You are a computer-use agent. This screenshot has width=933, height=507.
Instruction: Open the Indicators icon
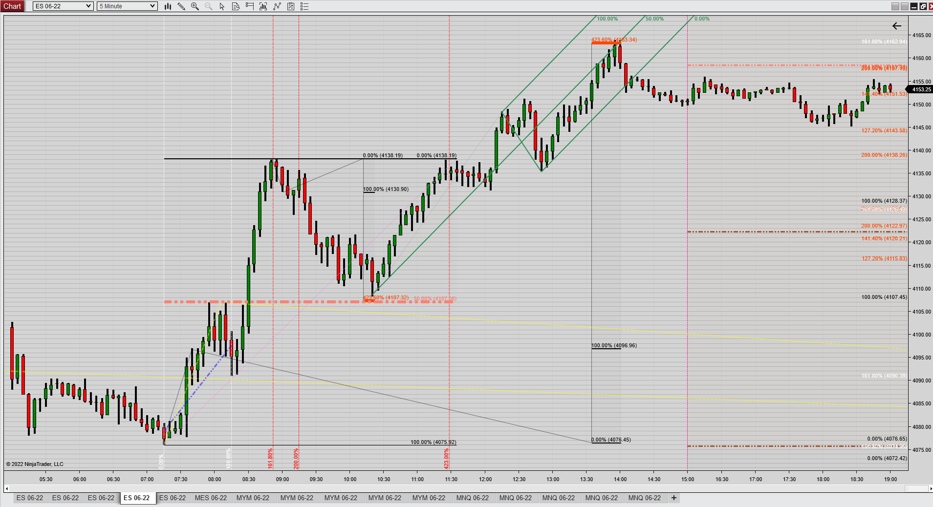tap(277, 6)
